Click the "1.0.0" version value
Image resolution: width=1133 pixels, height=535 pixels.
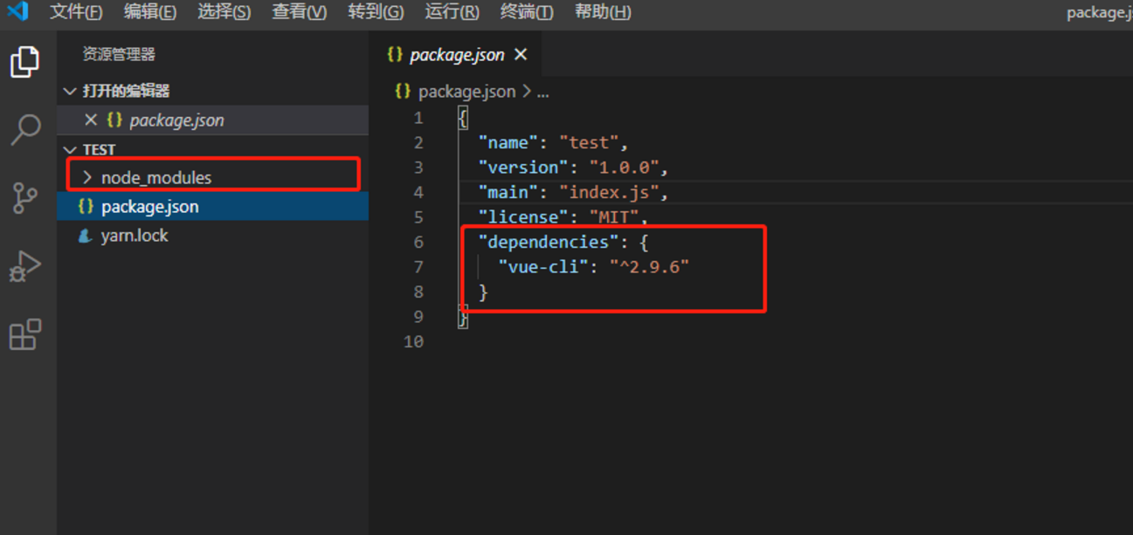coord(624,168)
